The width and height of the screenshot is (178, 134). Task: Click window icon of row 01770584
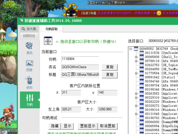pyautogui.click(x=142, y=73)
